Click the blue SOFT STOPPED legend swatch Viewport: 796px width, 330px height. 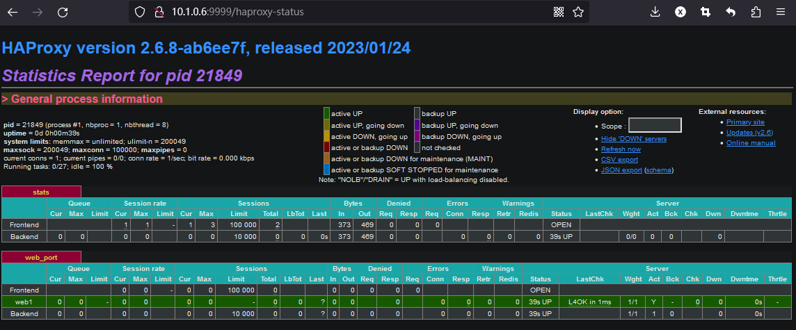click(326, 170)
